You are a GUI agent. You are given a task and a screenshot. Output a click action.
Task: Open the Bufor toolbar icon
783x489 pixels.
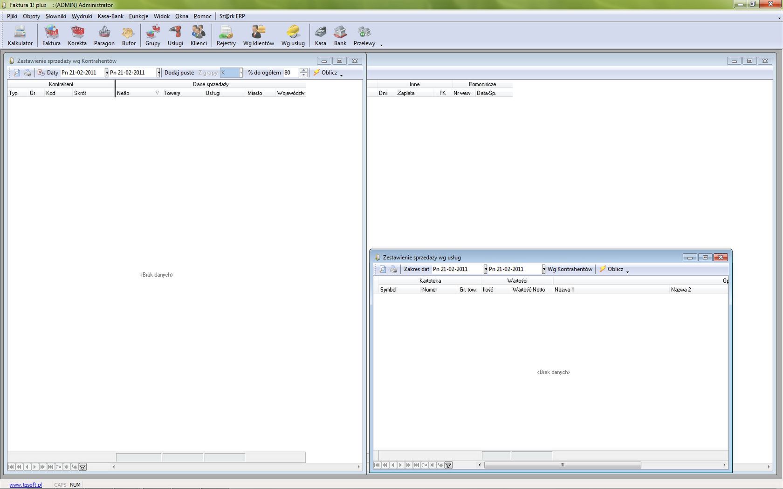[x=129, y=36]
